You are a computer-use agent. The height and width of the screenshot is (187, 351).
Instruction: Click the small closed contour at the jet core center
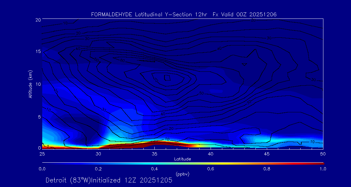tap(167, 78)
